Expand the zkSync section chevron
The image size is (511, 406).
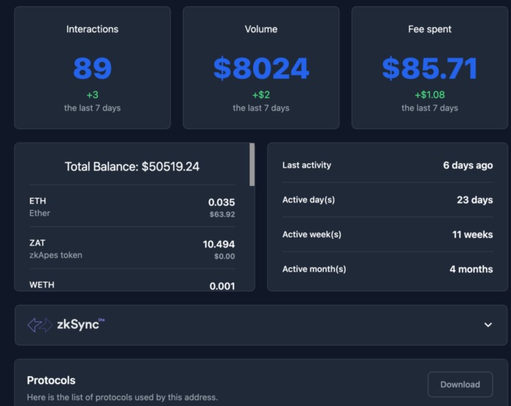click(x=488, y=325)
